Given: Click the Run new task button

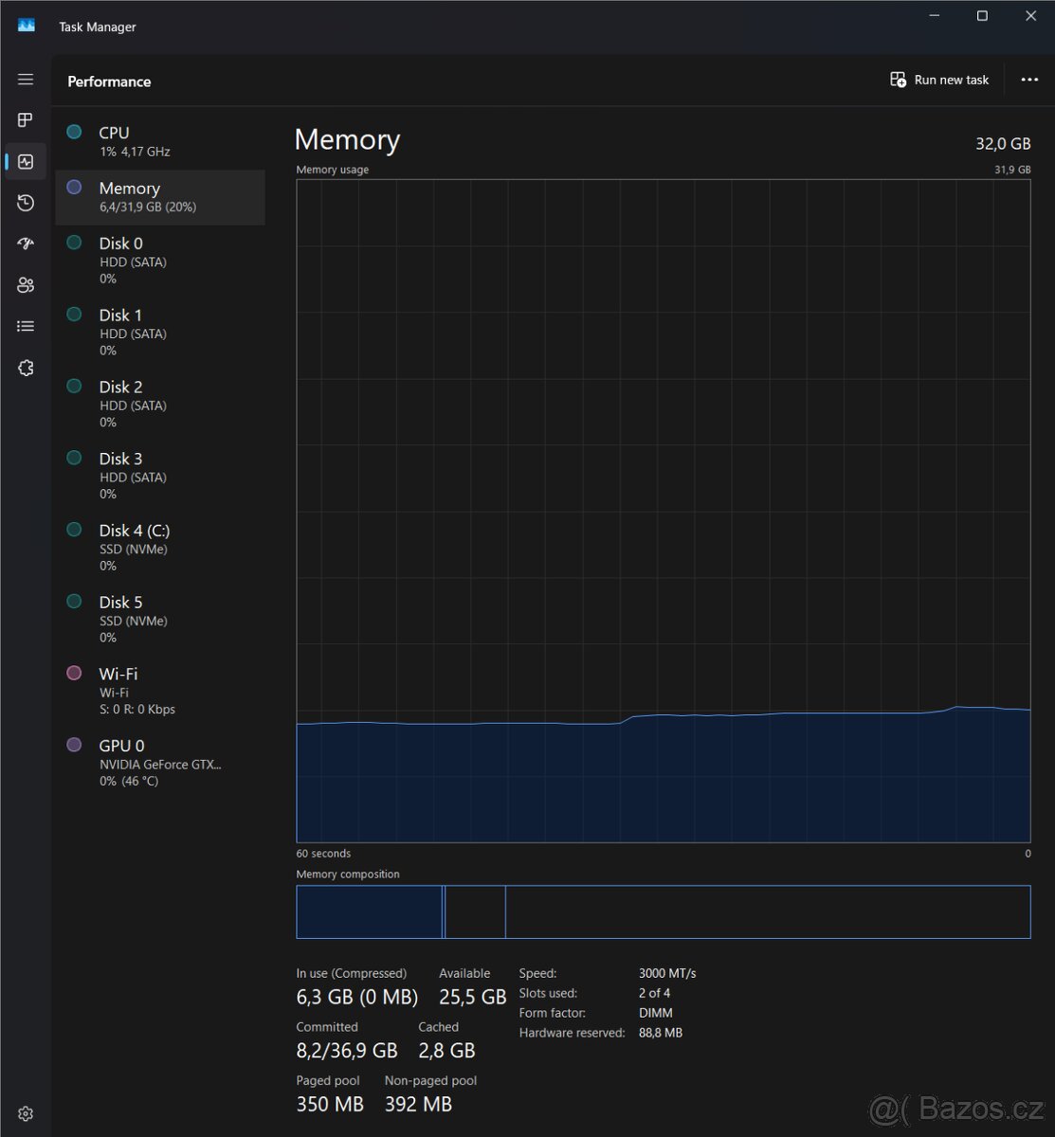Looking at the screenshot, I should (x=939, y=81).
